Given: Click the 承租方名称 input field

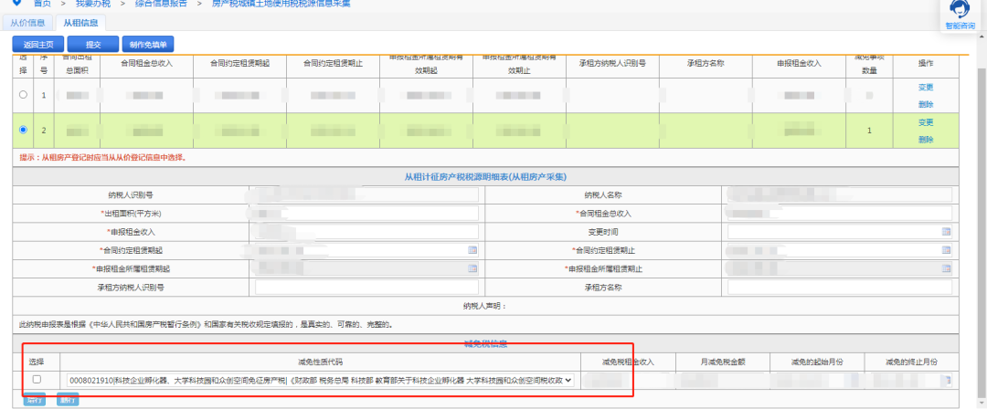Looking at the screenshot, I should point(840,288).
